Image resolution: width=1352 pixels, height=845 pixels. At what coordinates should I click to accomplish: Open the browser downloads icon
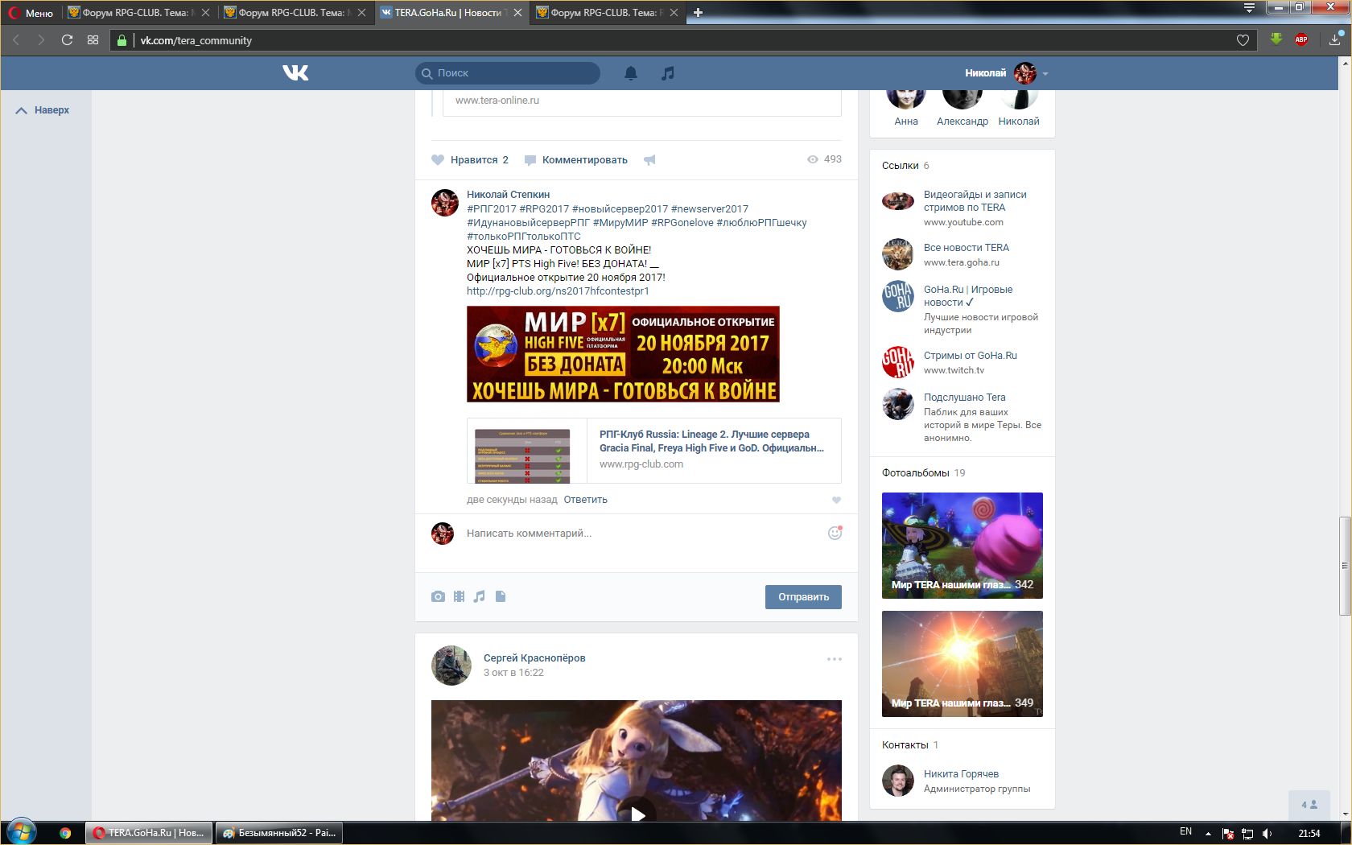(x=1335, y=39)
